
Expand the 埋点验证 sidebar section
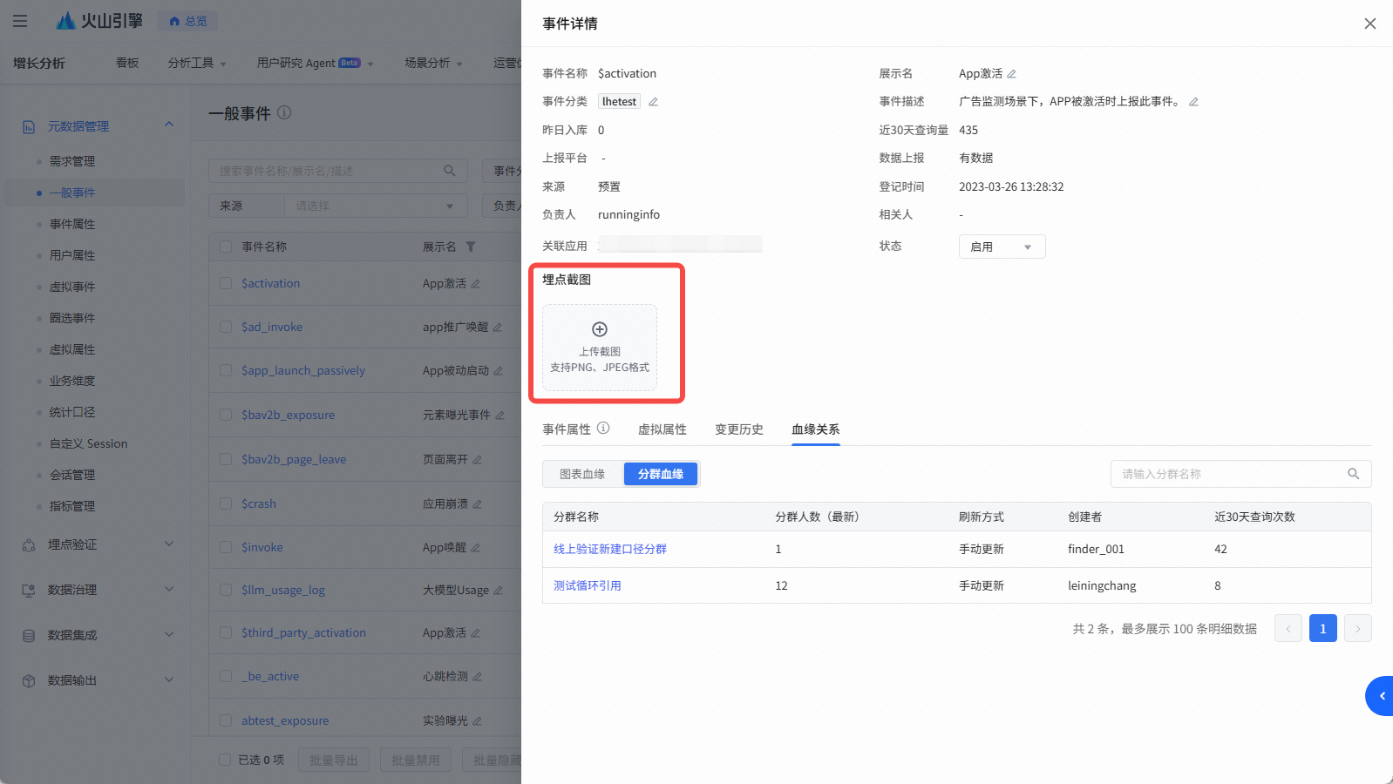click(x=169, y=544)
